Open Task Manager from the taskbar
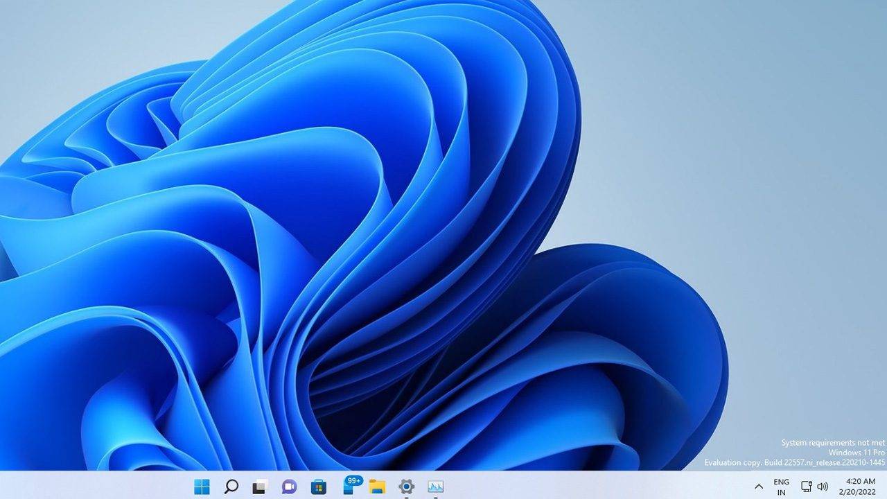 (x=435, y=486)
